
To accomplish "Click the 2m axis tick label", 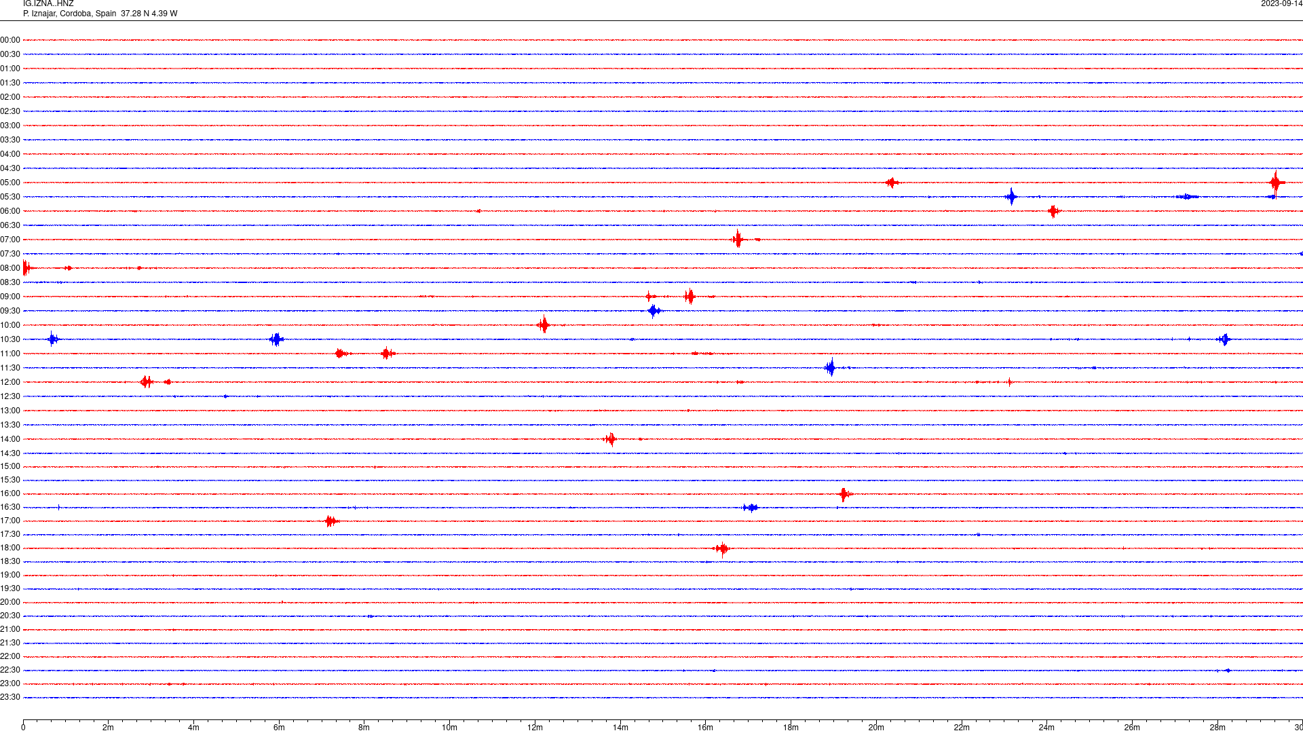I will (109, 728).
